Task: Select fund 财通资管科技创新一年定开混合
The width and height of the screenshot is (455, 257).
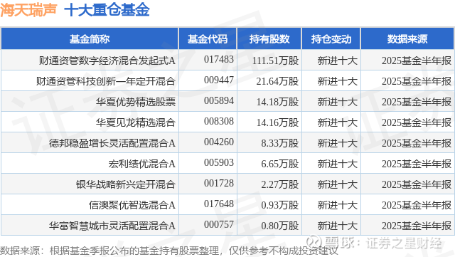Action: coord(106,81)
